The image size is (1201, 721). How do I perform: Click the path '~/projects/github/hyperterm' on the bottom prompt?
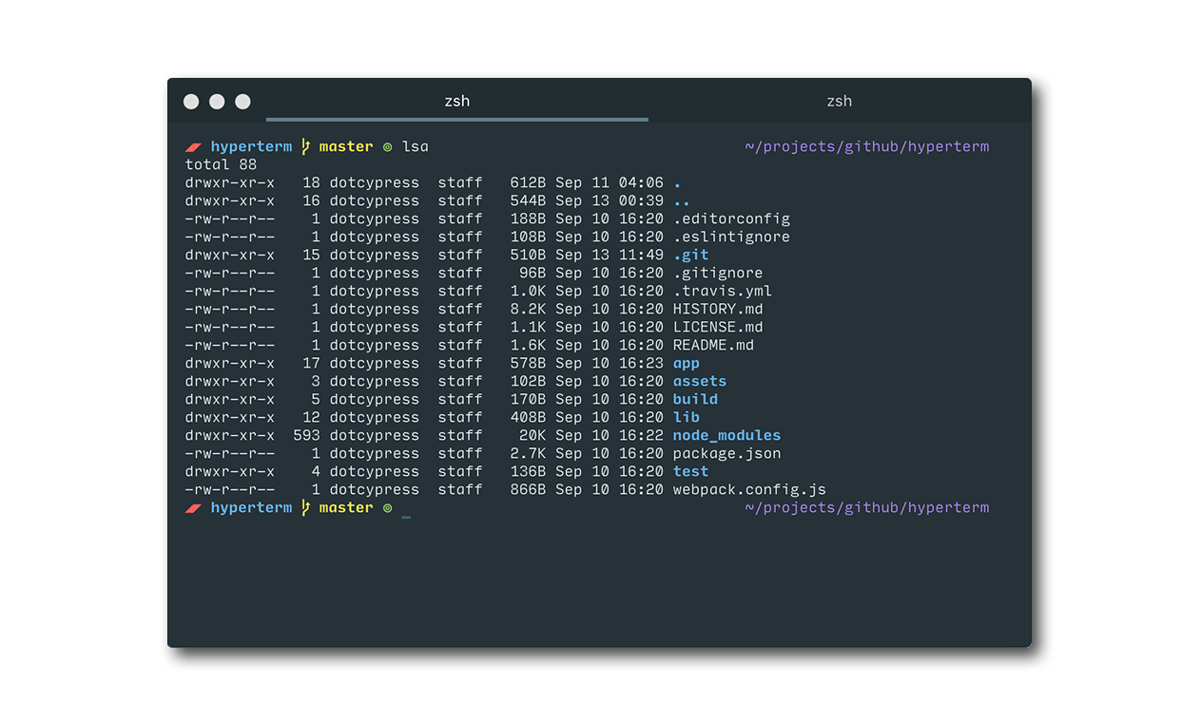tap(866, 507)
